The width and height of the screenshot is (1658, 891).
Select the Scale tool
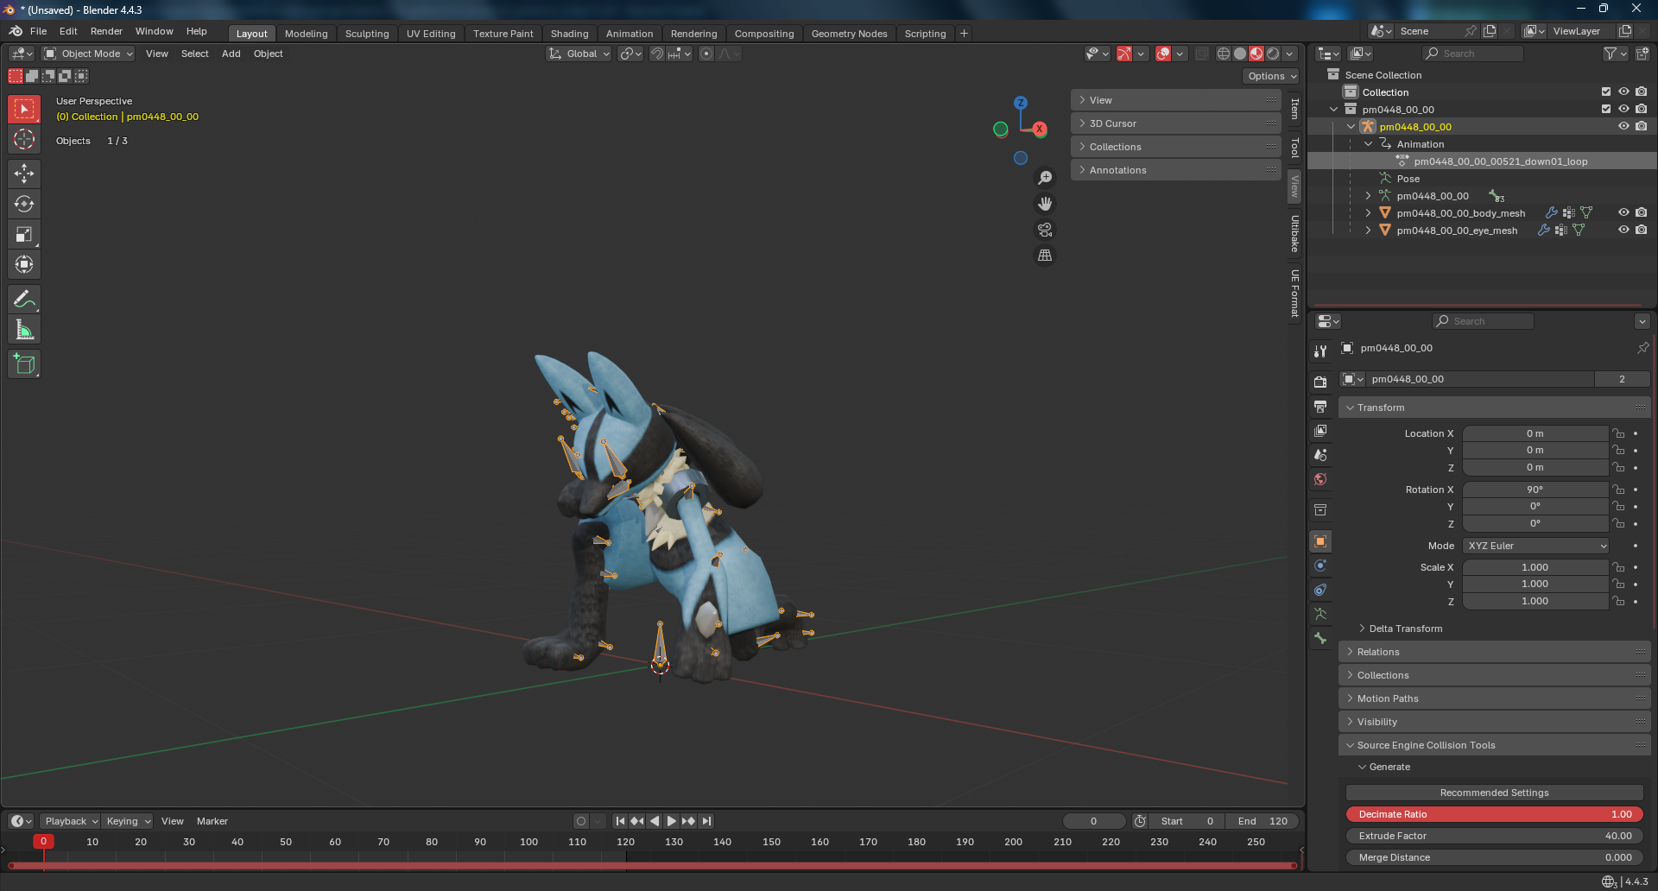(24, 234)
